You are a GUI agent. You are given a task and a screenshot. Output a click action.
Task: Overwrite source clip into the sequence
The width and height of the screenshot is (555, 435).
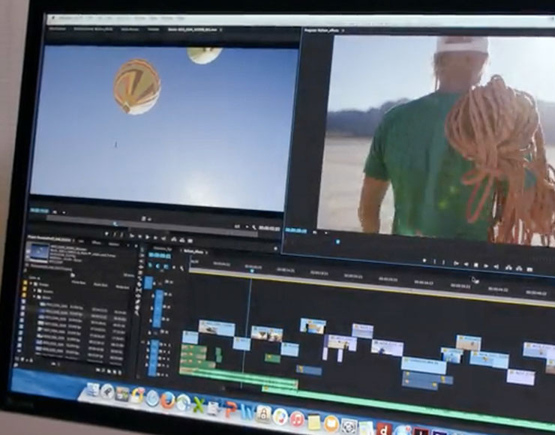182,240
